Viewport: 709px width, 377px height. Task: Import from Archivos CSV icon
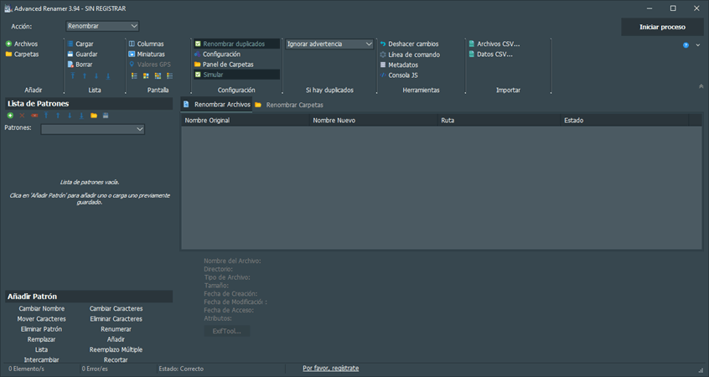pos(472,44)
